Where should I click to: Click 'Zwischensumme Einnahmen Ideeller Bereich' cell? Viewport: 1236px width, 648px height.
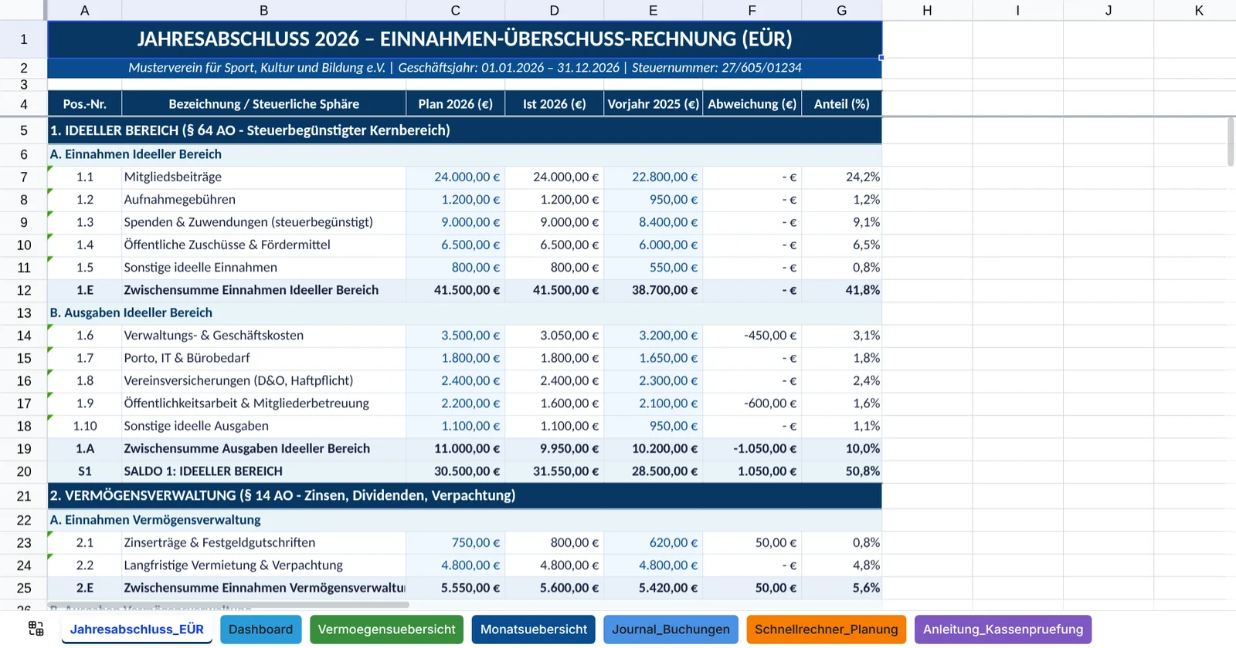tap(263, 290)
